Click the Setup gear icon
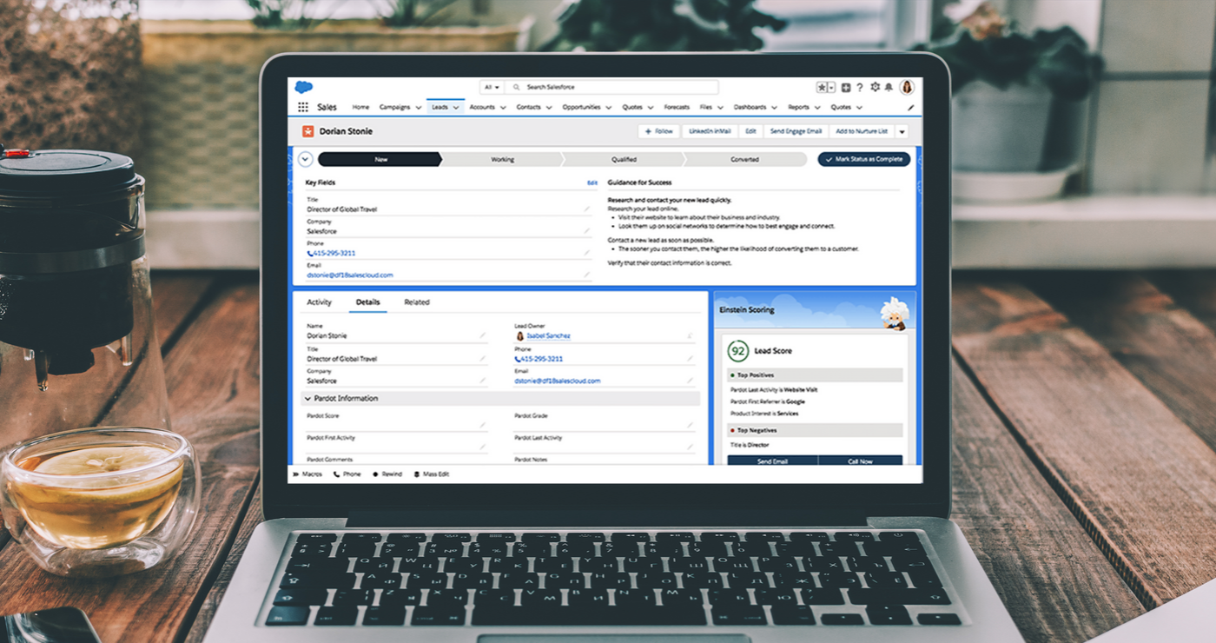The image size is (1216, 643). click(x=875, y=87)
